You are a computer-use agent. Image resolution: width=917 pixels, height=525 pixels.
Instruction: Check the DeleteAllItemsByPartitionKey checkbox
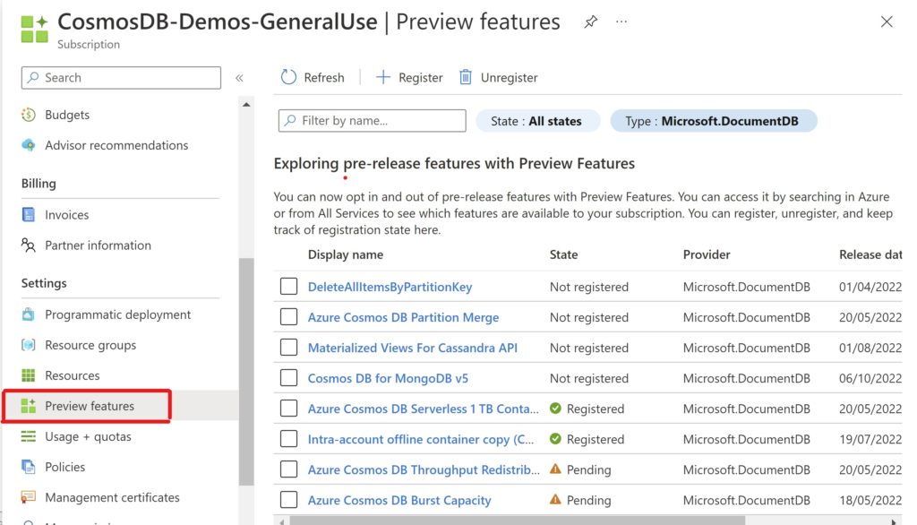point(288,287)
